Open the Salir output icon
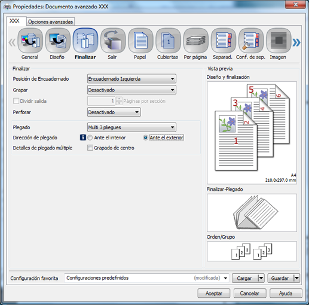 point(113,41)
